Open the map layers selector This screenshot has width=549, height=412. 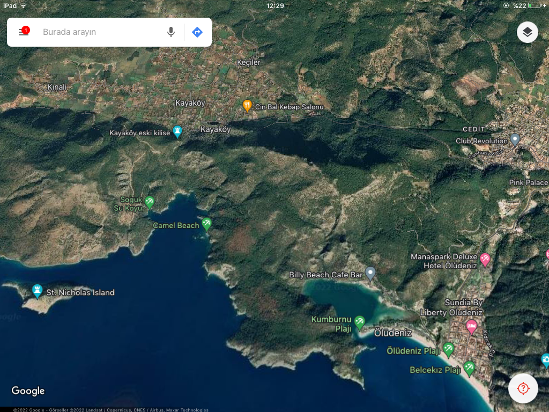tap(527, 32)
